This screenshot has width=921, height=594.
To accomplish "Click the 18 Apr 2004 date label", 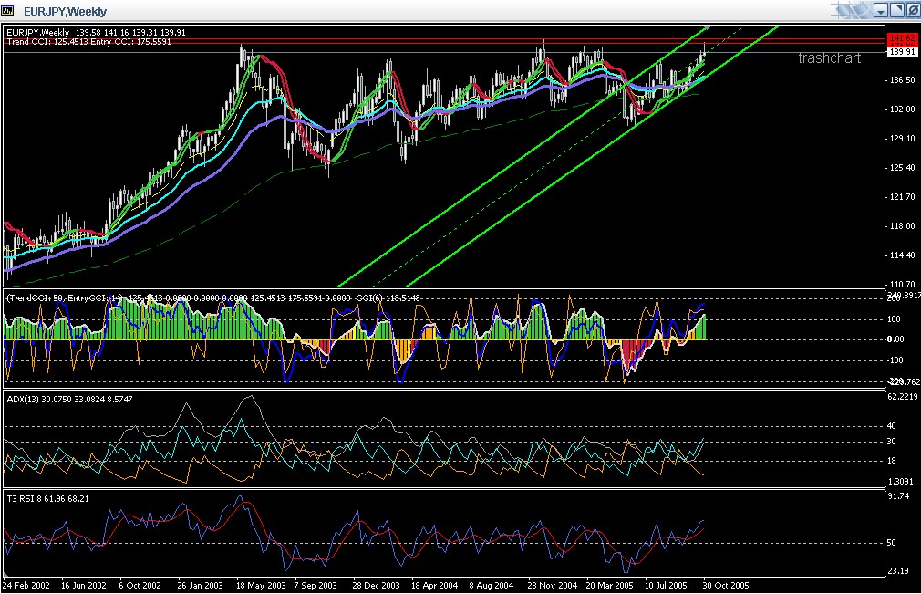I will pyautogui.click(x=435, y=586).
